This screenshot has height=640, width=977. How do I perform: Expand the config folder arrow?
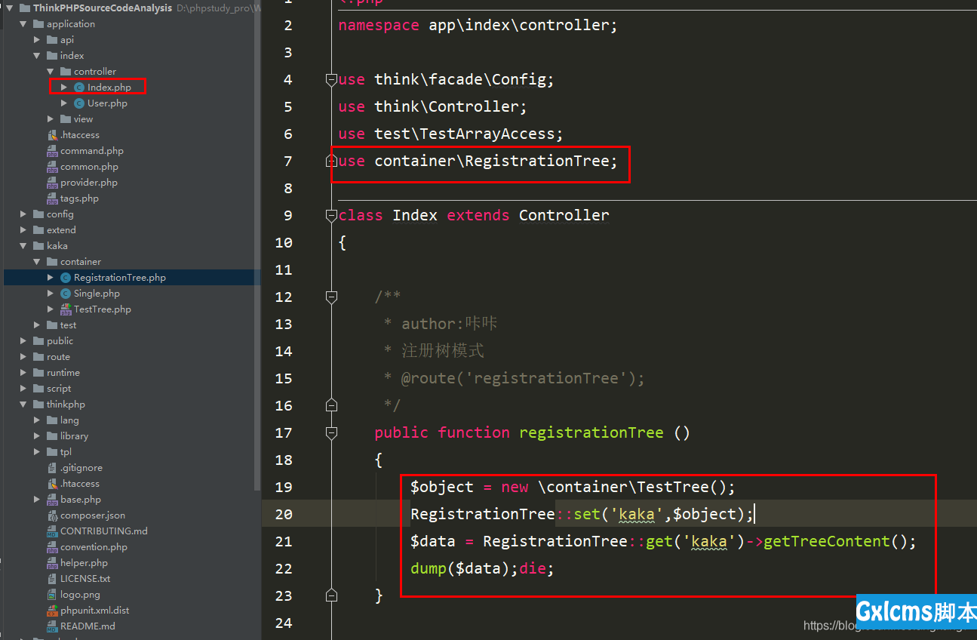tap(23, 214)
